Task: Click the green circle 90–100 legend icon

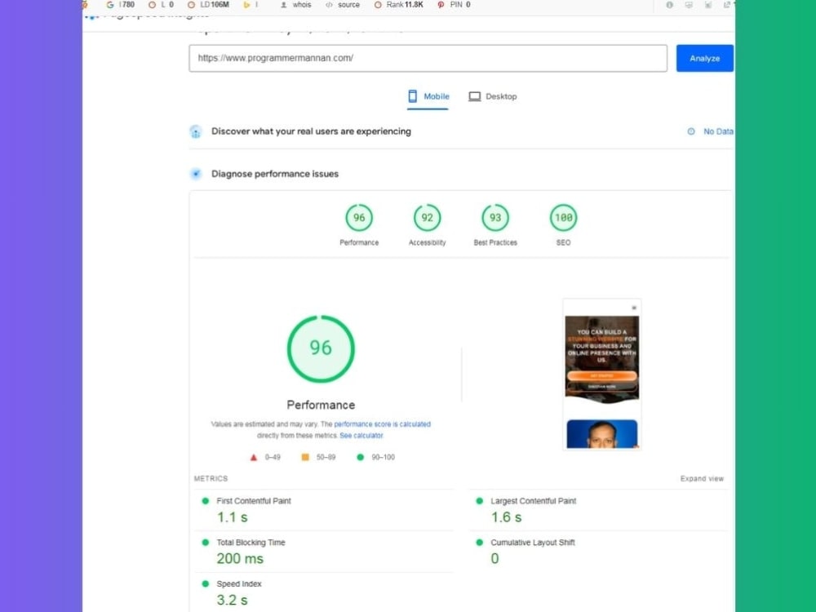Action: 360,457
